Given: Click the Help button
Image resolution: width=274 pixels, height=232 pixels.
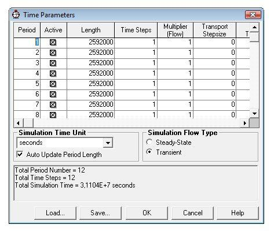Looking at the screenshot, I should (238, 213).
